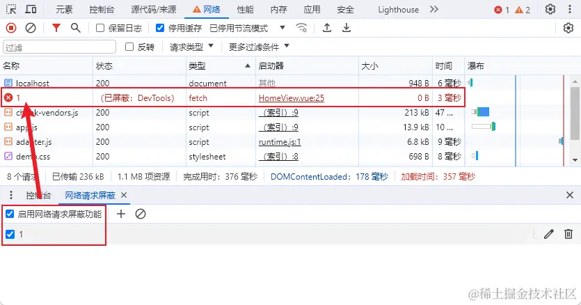Open network conditions wifi icon
Screen dimensions: 581x305
(x=301, y=28)
